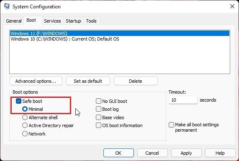This screenshot has height=161, width=239.
Task: Check Make all boot settings permanent
Action: pos(171,125)
